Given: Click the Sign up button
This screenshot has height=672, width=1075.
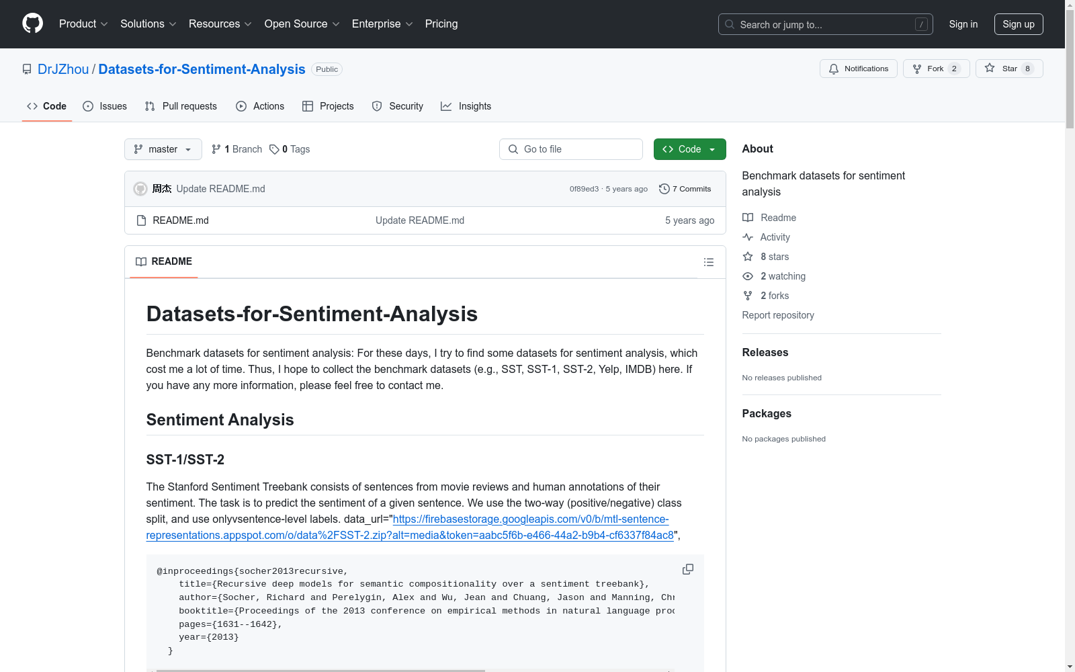Looking at the screenshot, I should pos(1019,24).
